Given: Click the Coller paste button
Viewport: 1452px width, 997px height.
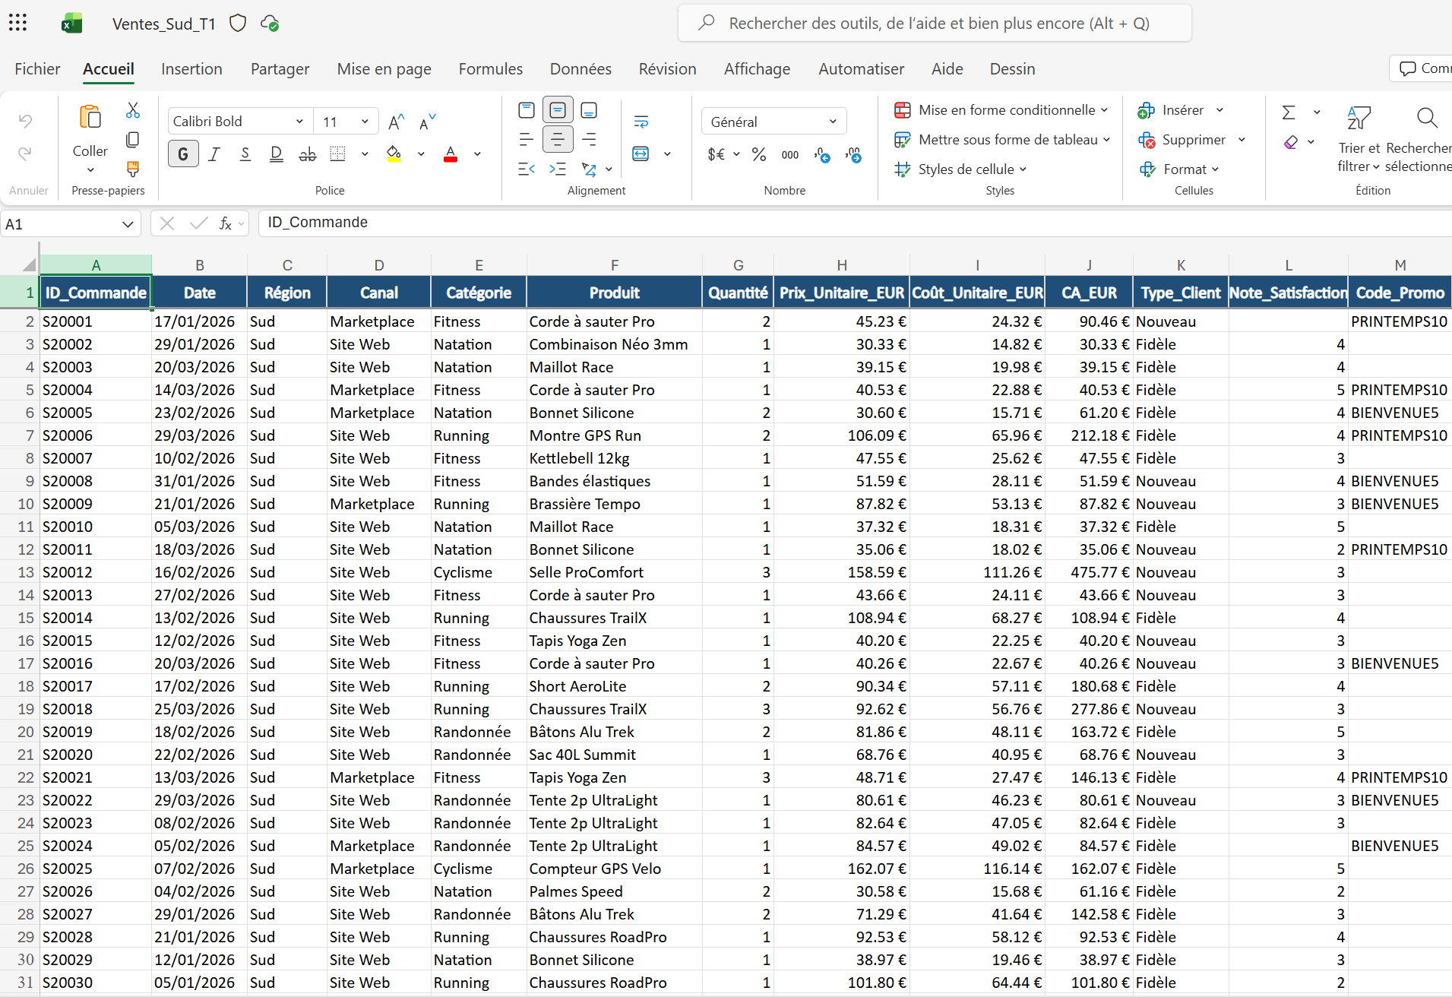Looking at the screenshot, I should [x=90, y=131].
